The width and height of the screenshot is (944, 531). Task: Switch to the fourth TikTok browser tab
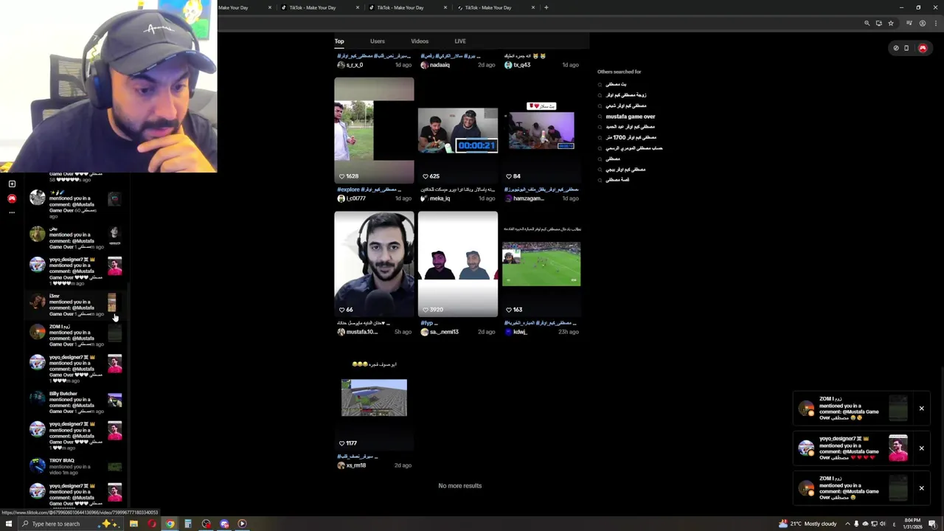(x=495, y=7)
